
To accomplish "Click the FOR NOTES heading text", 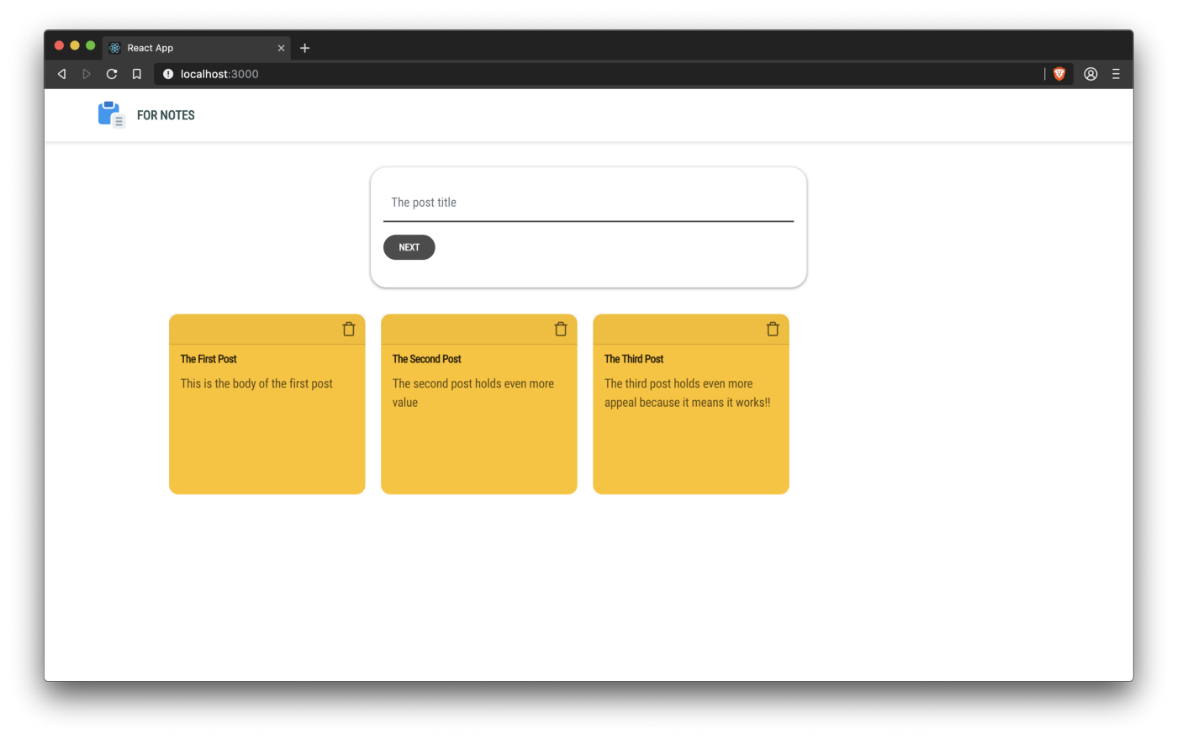I will point(166,114).
